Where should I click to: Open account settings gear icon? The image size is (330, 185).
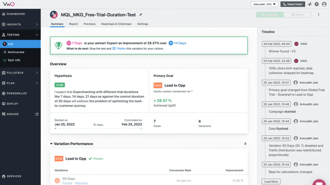pos(316,4)
